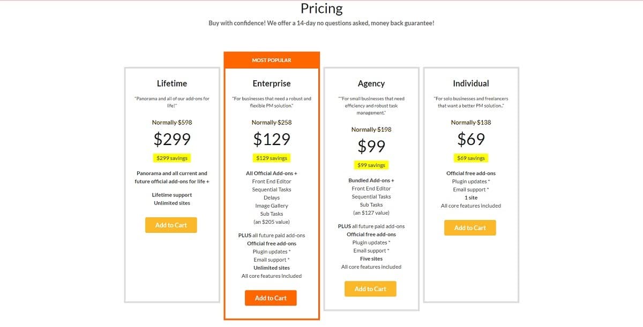Click the Agency plan title
The width and height of the screenshot is (643, 327).
(x=371, y=83)
